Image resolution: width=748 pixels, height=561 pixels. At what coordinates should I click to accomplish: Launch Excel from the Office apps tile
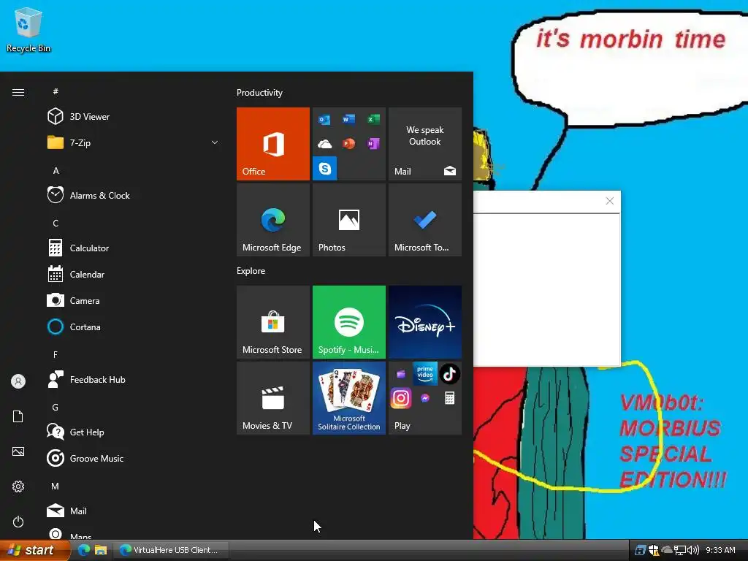point(373,119)
